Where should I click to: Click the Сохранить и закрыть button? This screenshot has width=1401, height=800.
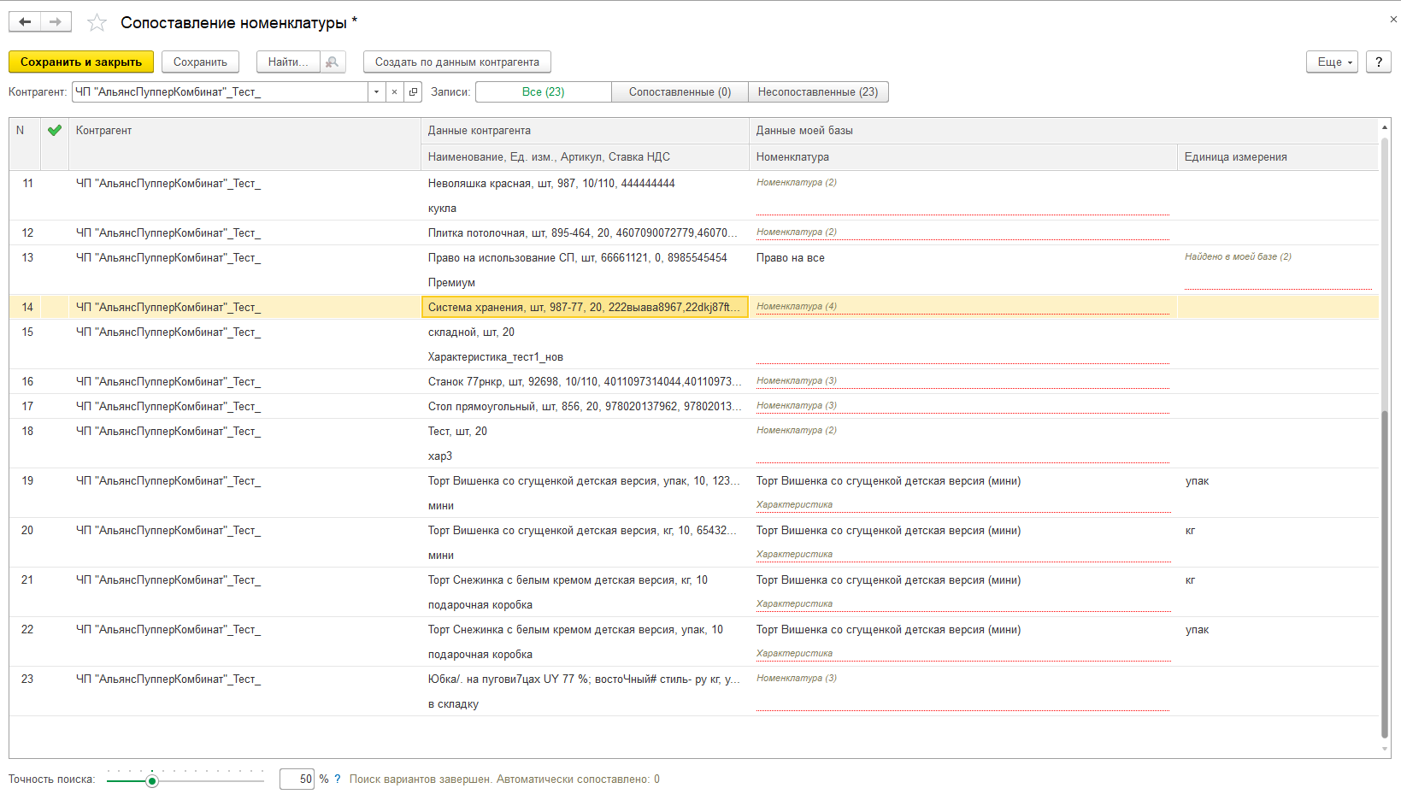(81, 62)
